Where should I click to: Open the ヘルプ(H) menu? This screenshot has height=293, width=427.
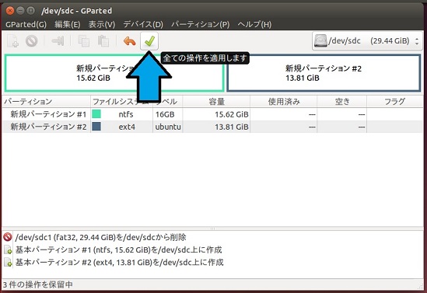pyautogui.click(x=254, y=25)
